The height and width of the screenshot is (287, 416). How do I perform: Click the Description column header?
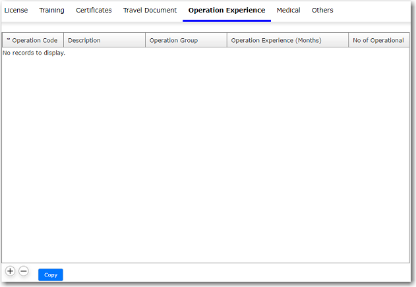click(x=84, y=40)
